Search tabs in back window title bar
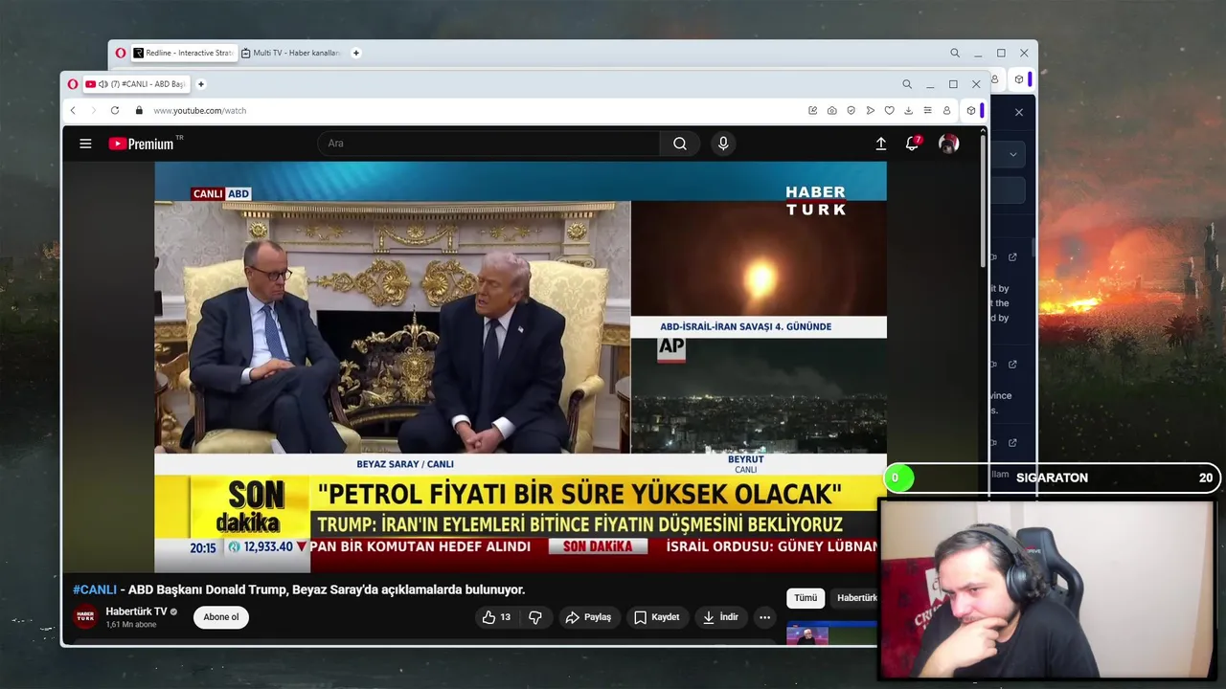 (x=955, y=54)
